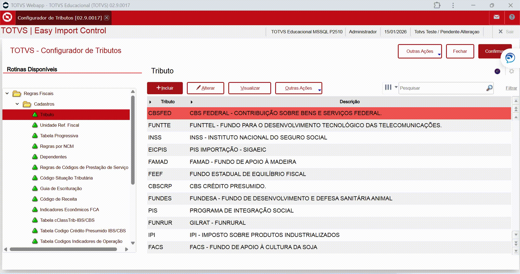Collapse the Regras Fiscais tree node
The height and width of the screenshot is (274, 520).
pos(7,93)
